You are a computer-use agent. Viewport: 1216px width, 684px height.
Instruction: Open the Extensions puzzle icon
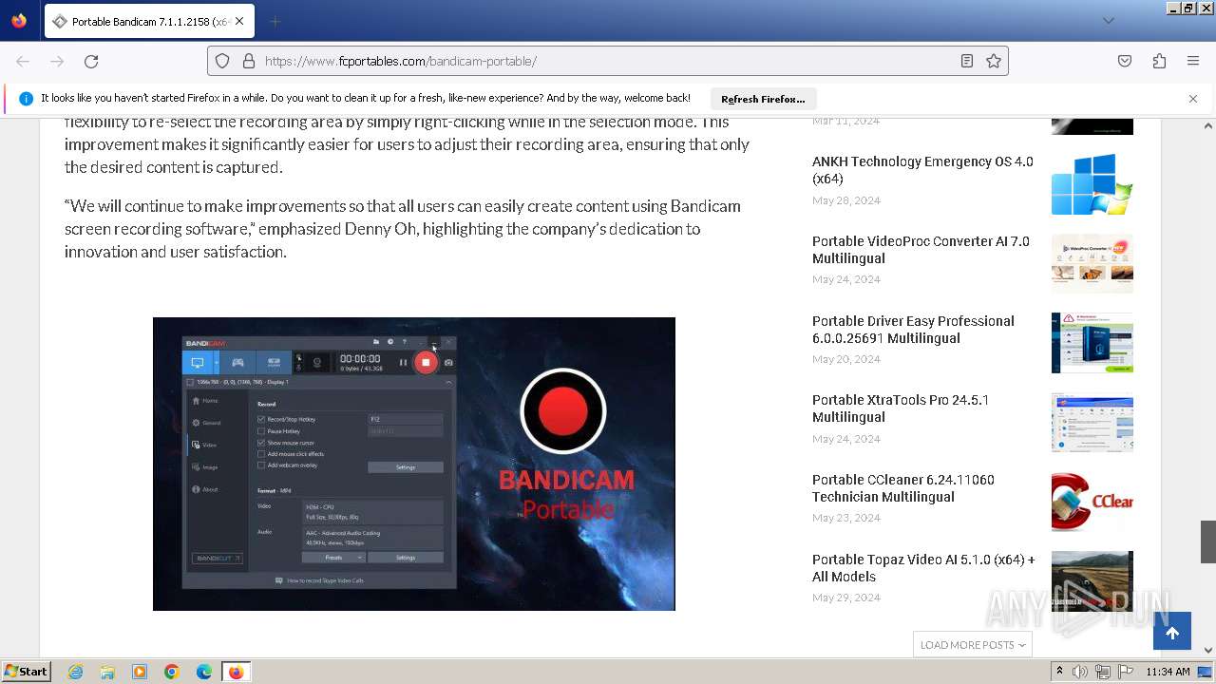pos(1159,61)
